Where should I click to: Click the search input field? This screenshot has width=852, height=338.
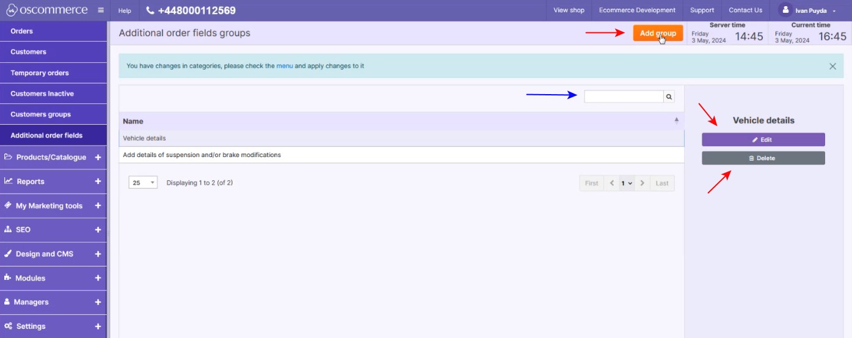point(624,97)
